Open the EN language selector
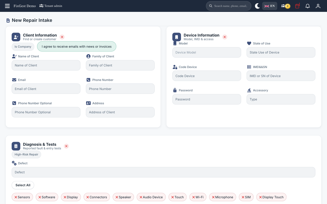This screenshot has width=327, height=204. [x=270, y=6]
